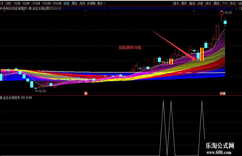Image resolution: width=242 pixels, height=156 pixels.
Task: Expand the 金生水润主图 indicator dropdown arrow
Action: tap(30, 8)
